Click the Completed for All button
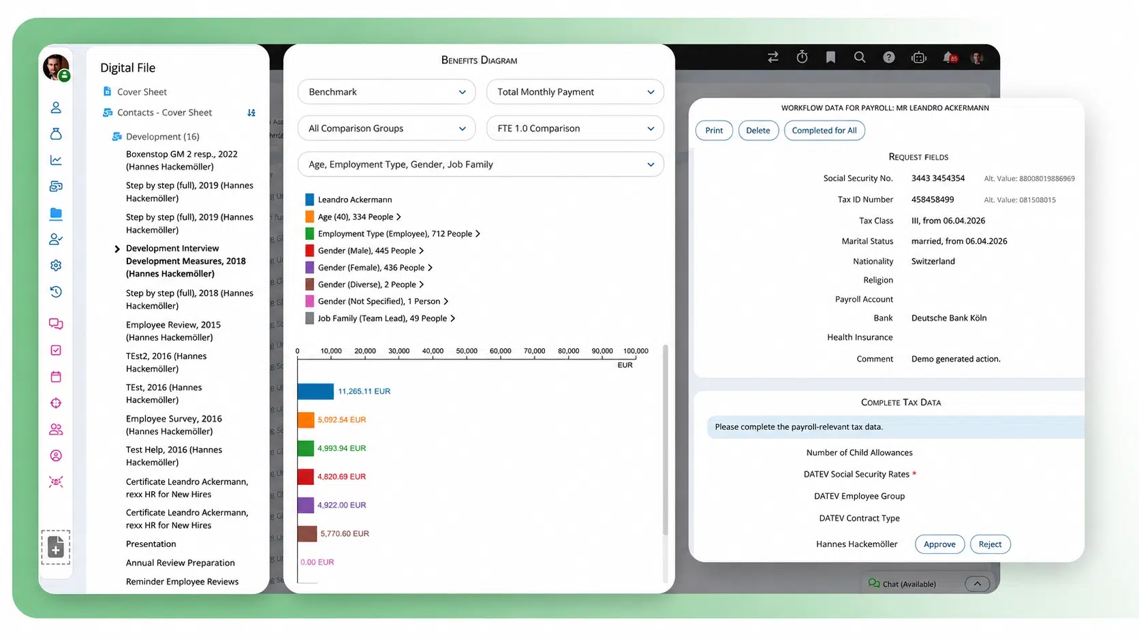The height and width of the screenshot is (641, 1139). [824, 130]
